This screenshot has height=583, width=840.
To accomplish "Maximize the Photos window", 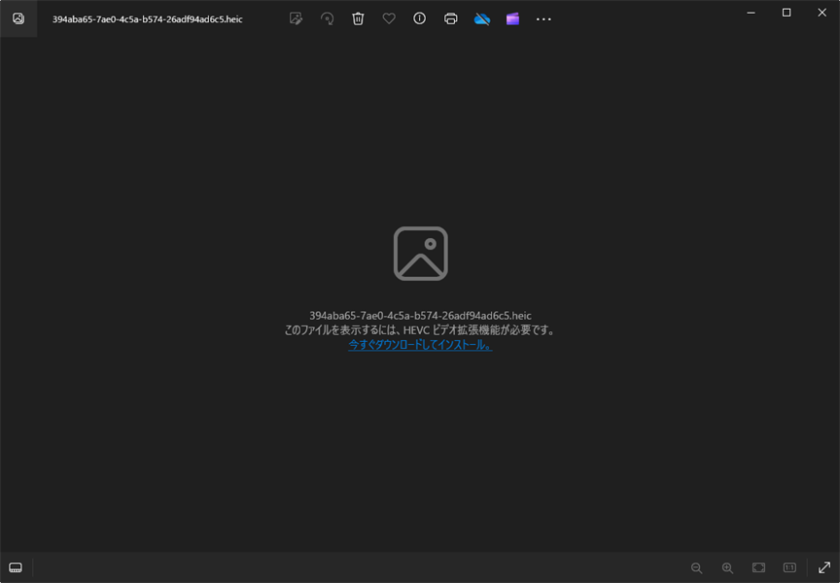I will point(787,13).
